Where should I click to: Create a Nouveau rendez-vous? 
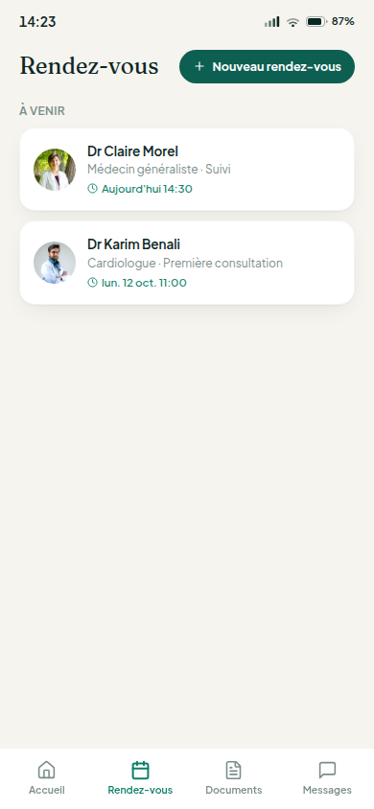click(x=268, y=66)
